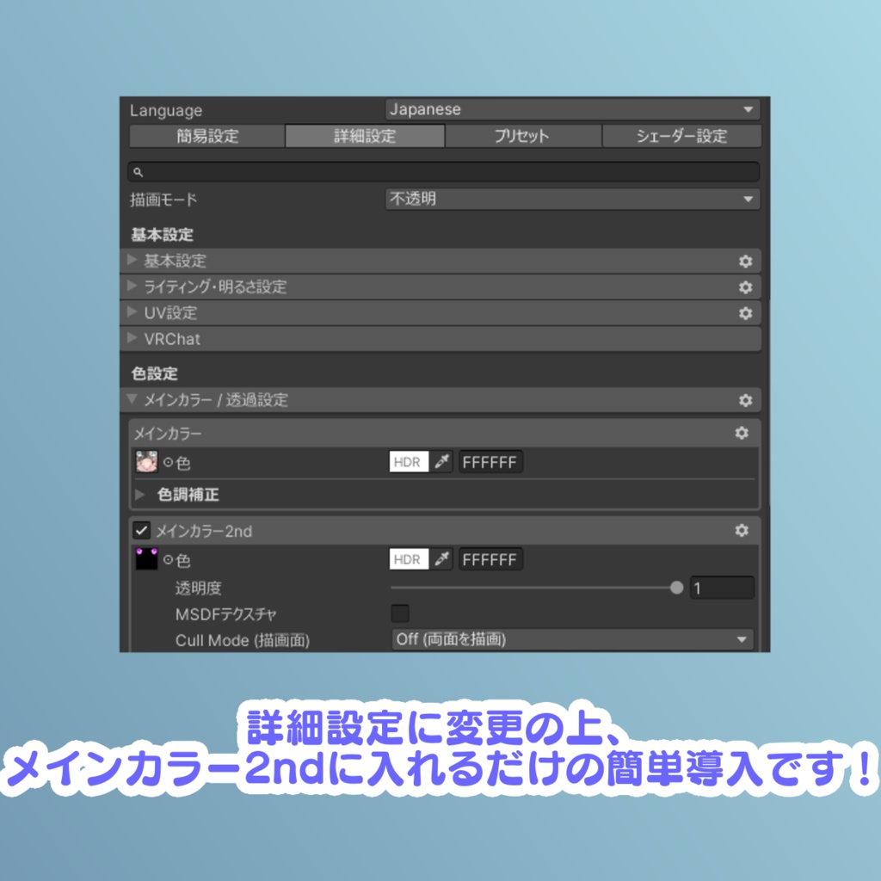The height and width of the screenshot is (881, 881).
Task: Switch to the プリセット tab
Action: tap(522, 135)
